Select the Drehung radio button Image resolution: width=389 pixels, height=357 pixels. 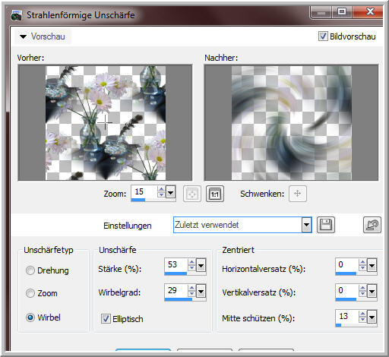[30, 270]
